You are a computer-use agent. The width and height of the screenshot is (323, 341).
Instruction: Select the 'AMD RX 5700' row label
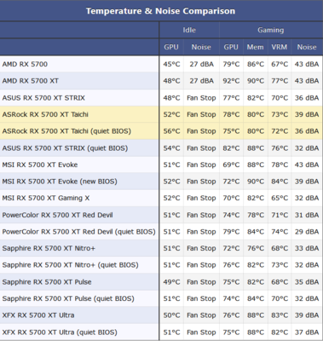pyautogui.click(x=25, y=64)
